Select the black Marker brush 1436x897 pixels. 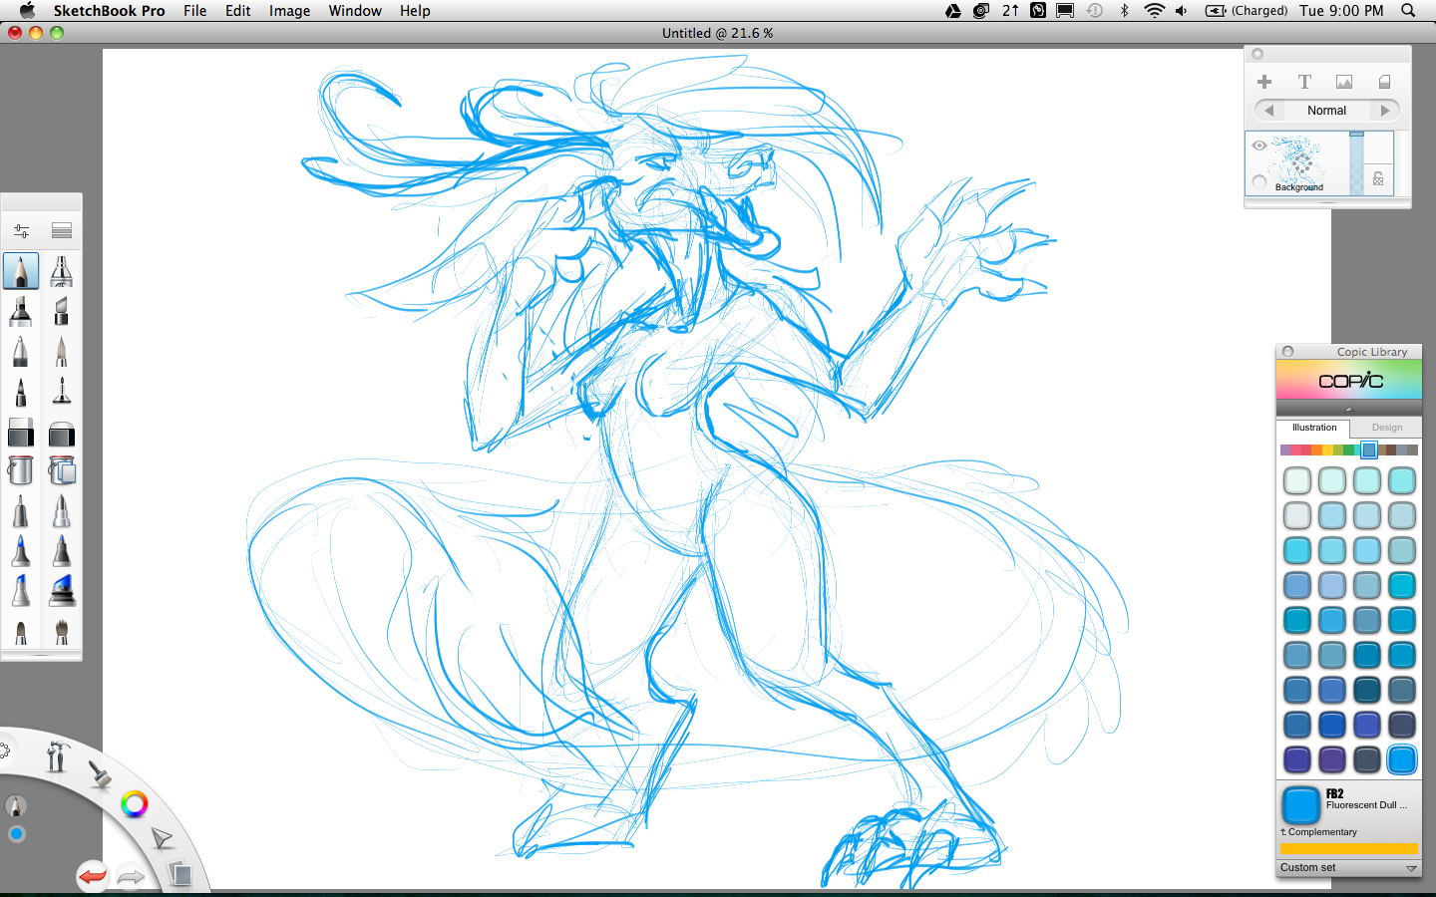[x=21, y=311]
